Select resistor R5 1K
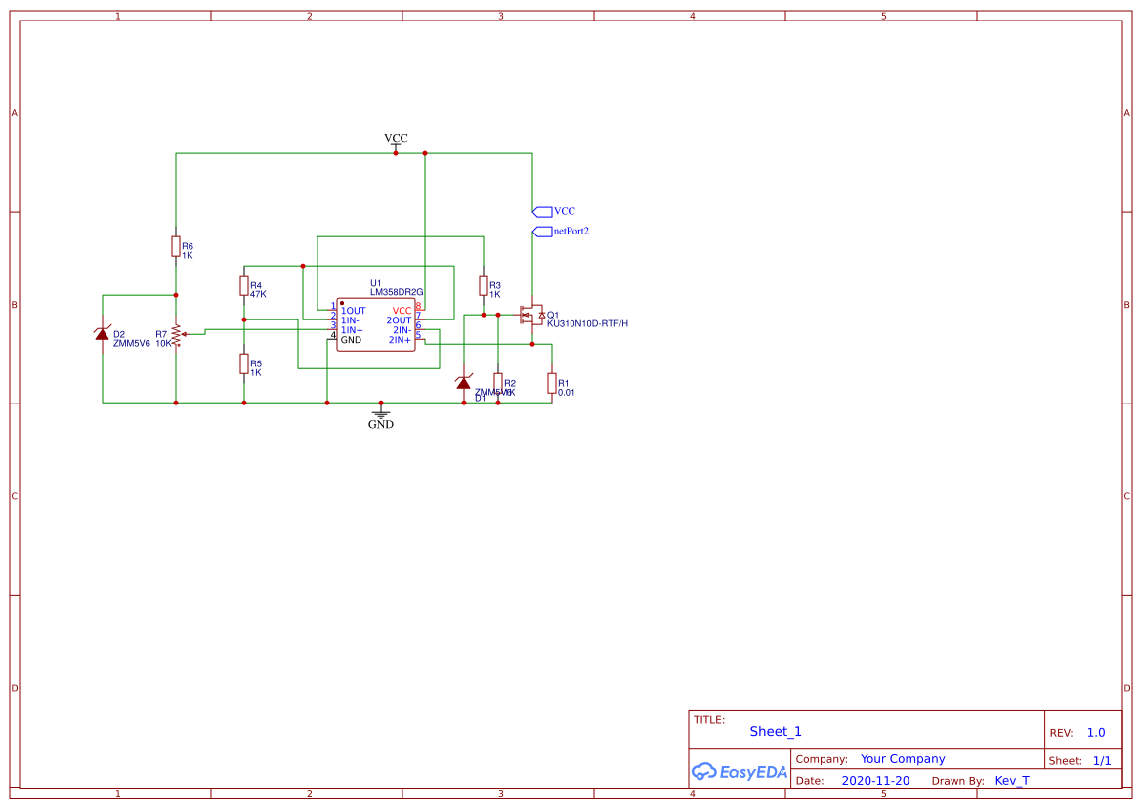 (244, 364)
